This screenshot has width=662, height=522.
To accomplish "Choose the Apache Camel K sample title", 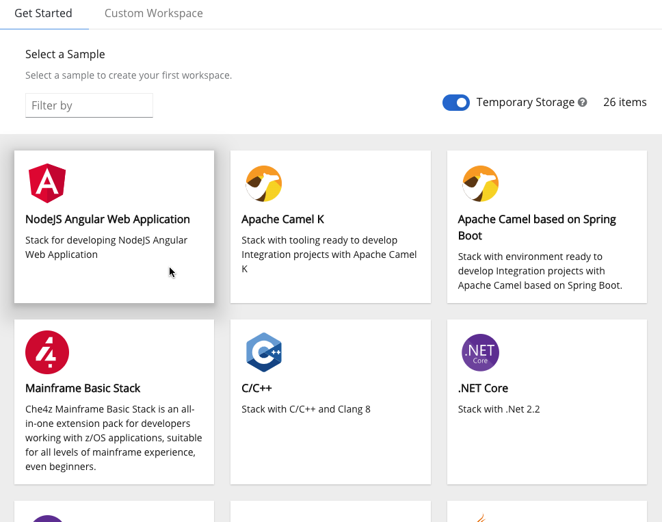I will pyautogui.click(x=282, y=220).
